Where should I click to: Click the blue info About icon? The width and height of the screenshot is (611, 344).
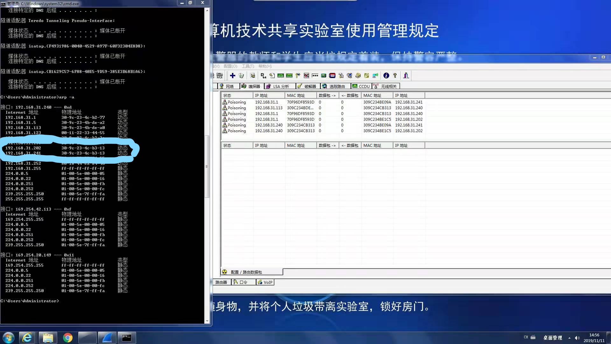click(386, 75)
